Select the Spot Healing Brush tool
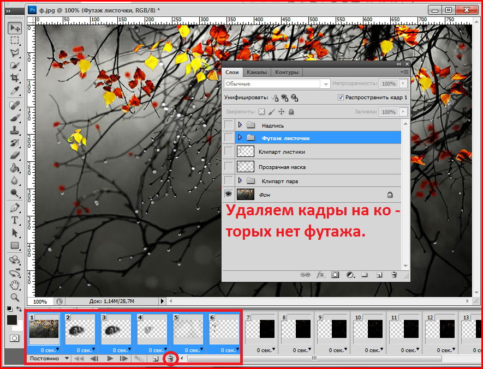The height and width of the screenshot is (369, 483). (x=15, y=105)
